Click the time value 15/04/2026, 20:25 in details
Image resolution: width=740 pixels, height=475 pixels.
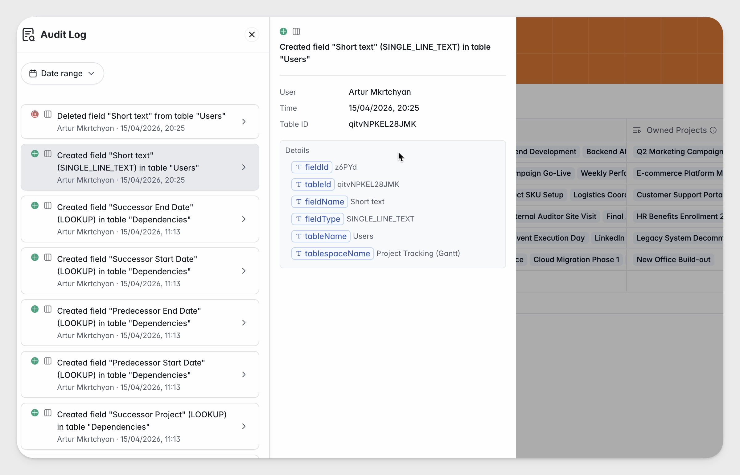(384, 108)
